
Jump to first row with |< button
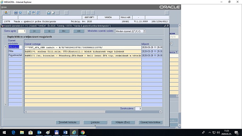[35, 31]
